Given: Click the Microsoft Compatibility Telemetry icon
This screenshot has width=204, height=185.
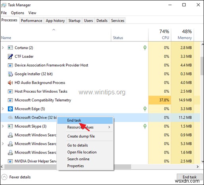Looking at the screenshot, I should click(10, 100).
